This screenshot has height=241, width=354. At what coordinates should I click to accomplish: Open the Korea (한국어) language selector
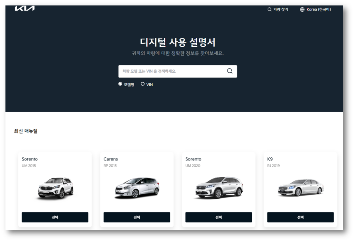(x=315, y=9)
